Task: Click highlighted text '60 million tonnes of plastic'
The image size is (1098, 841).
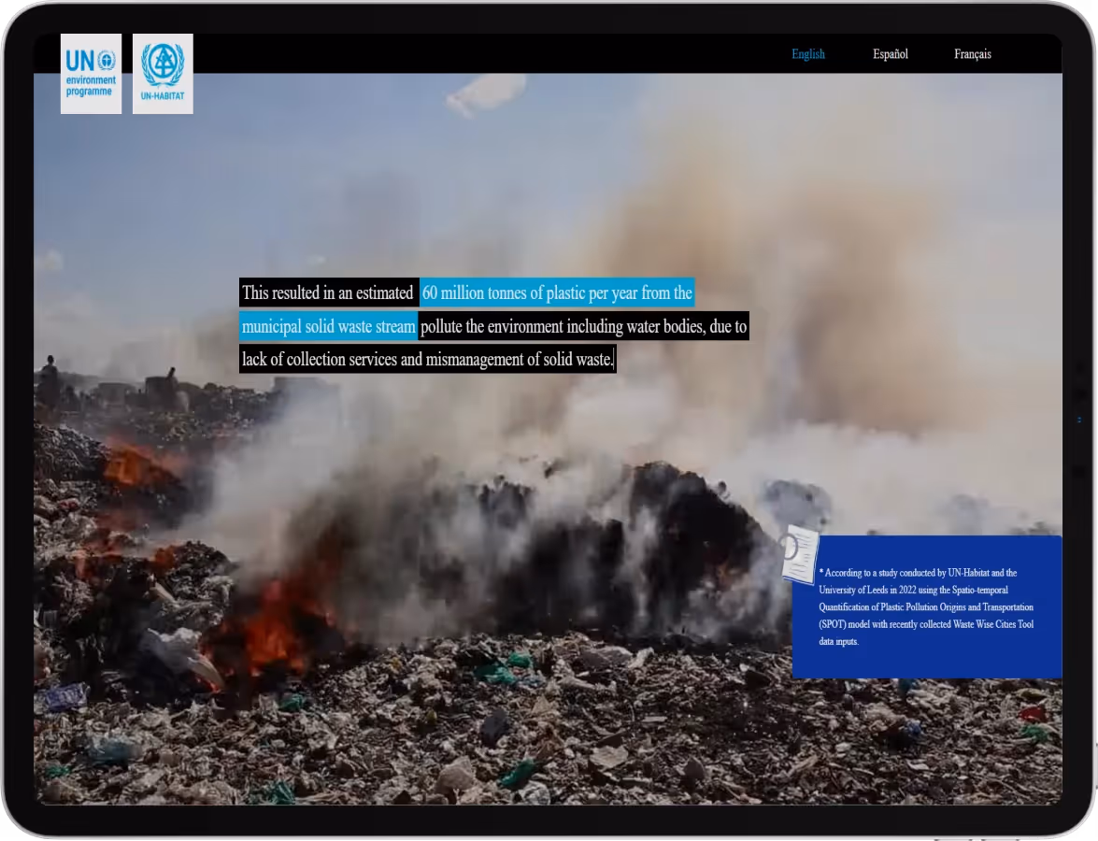Action: 505,292
